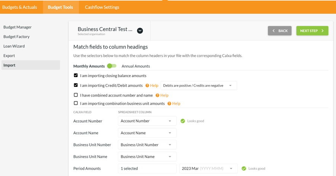
Task: Go back with the Back button
Action: tap(280, 31)
